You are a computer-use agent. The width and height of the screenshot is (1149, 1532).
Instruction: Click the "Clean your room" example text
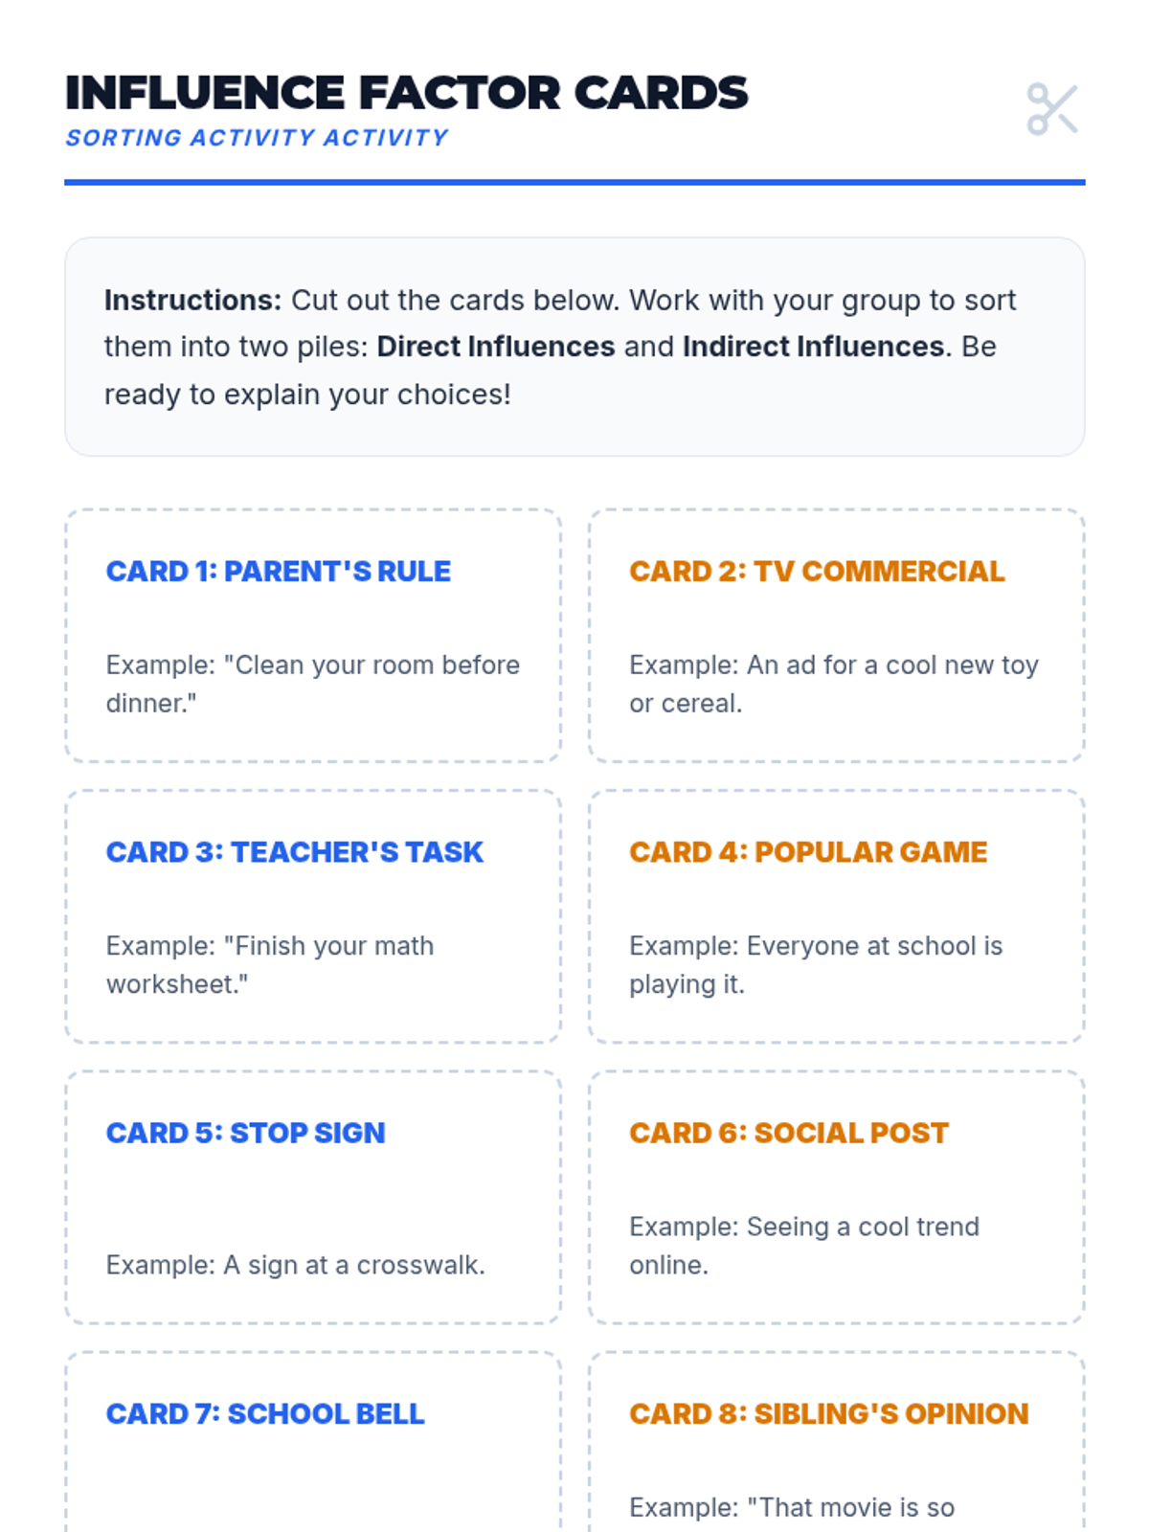(312, 684)
